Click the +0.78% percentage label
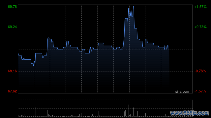The width and height of the screenshot is (211, 118). pos(200,27)
